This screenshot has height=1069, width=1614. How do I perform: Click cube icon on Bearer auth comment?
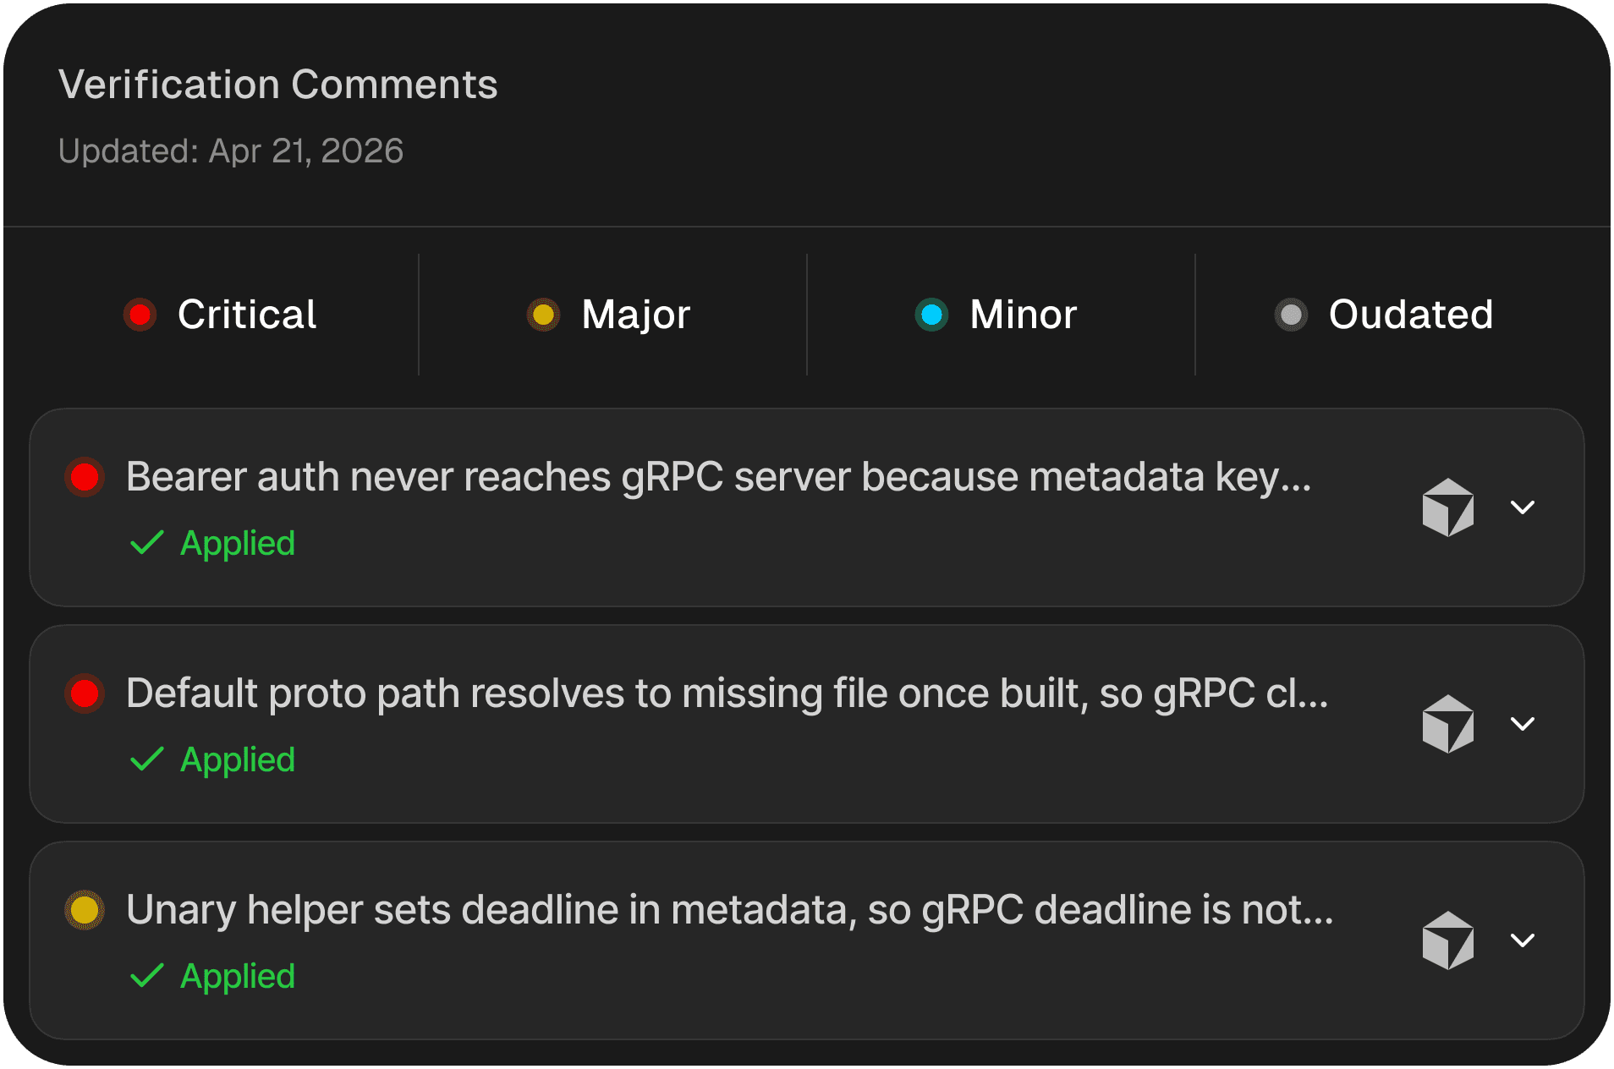point(1447,507)
